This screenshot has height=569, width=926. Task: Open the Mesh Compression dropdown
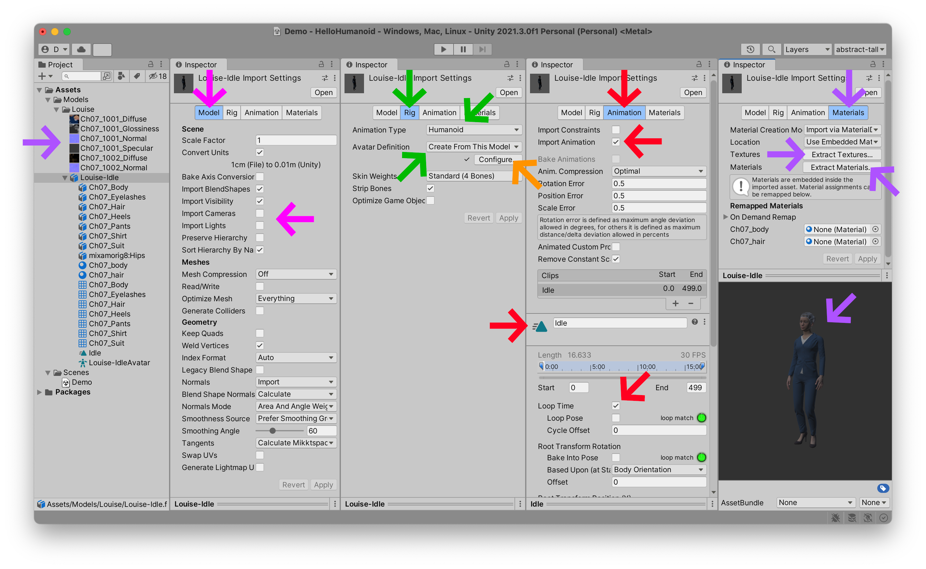296,274
